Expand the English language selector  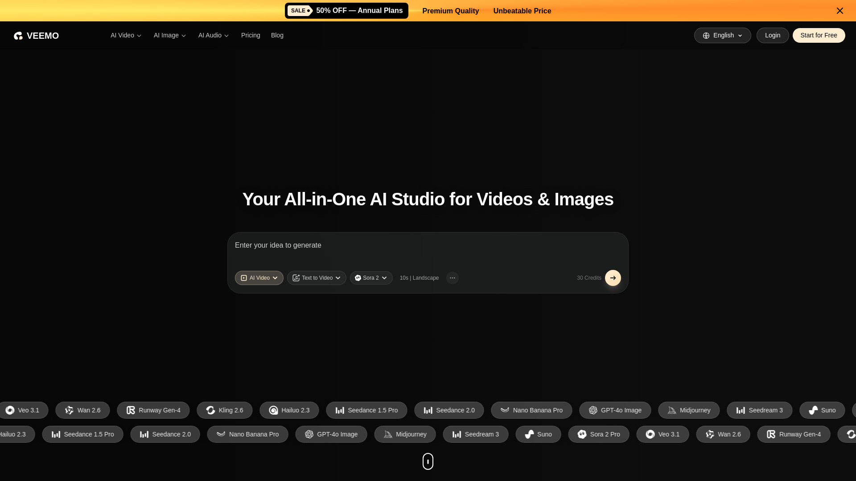722,36
